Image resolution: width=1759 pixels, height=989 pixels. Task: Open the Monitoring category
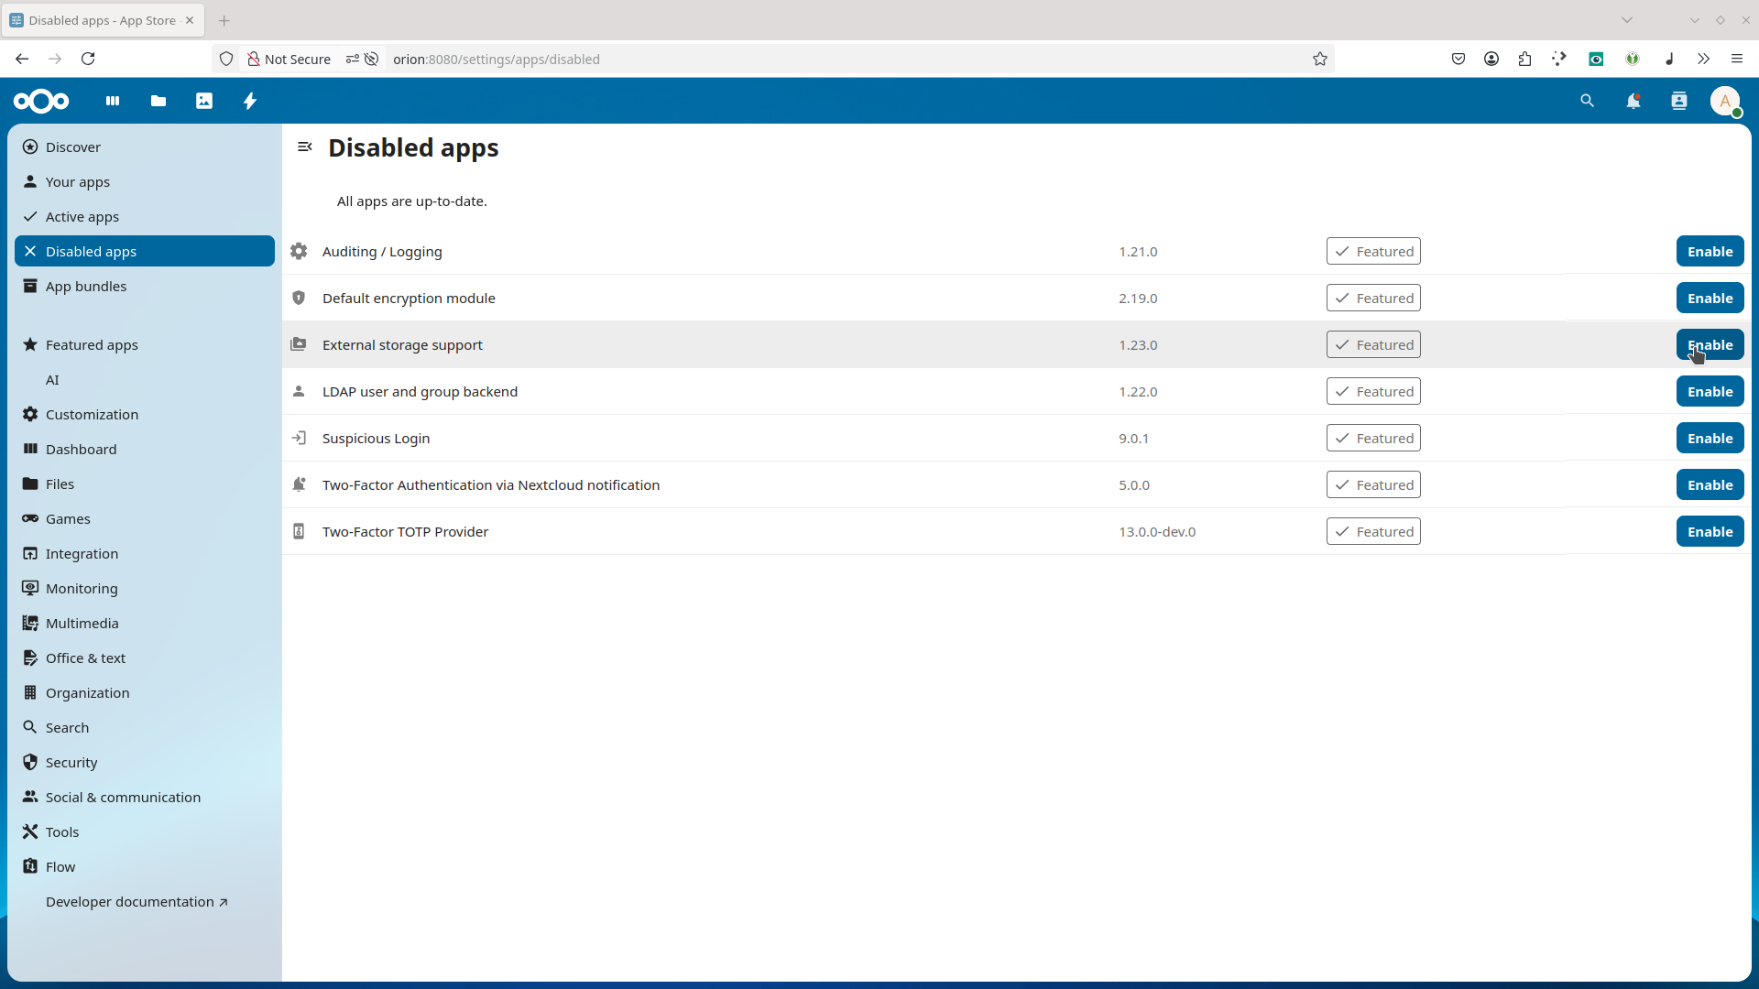pos(145,588)
